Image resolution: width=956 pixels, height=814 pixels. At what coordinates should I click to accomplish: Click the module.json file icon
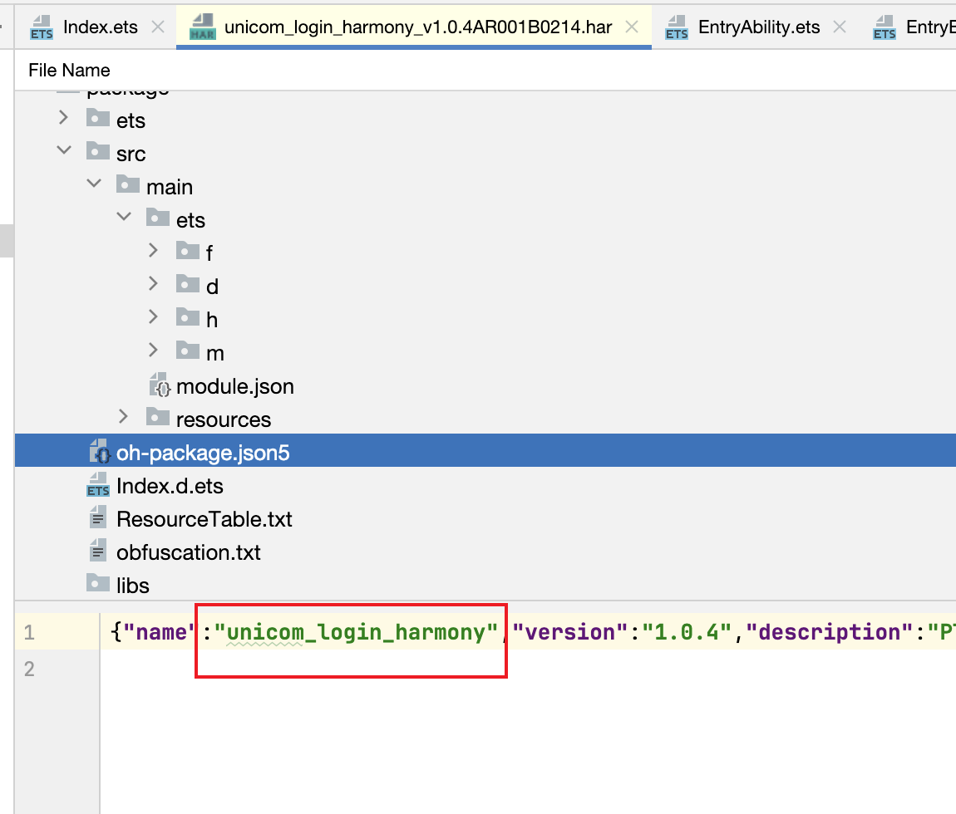pyautogui.click(x=160, y=385)
